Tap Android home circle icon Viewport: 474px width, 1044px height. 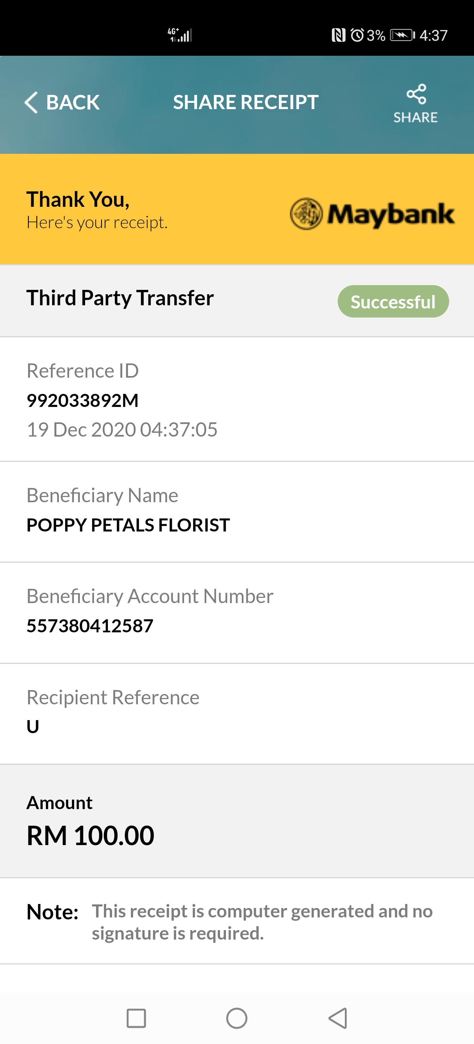[x=237, y=1018]
